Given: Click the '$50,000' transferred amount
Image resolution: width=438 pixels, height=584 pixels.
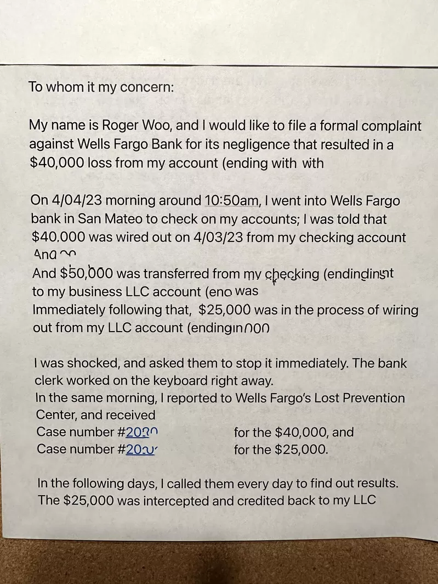Looking at the screenshot, I should click(x=86, y=273).
